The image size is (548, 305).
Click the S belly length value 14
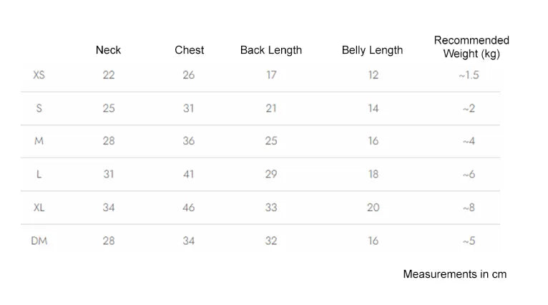pos(373,108)
